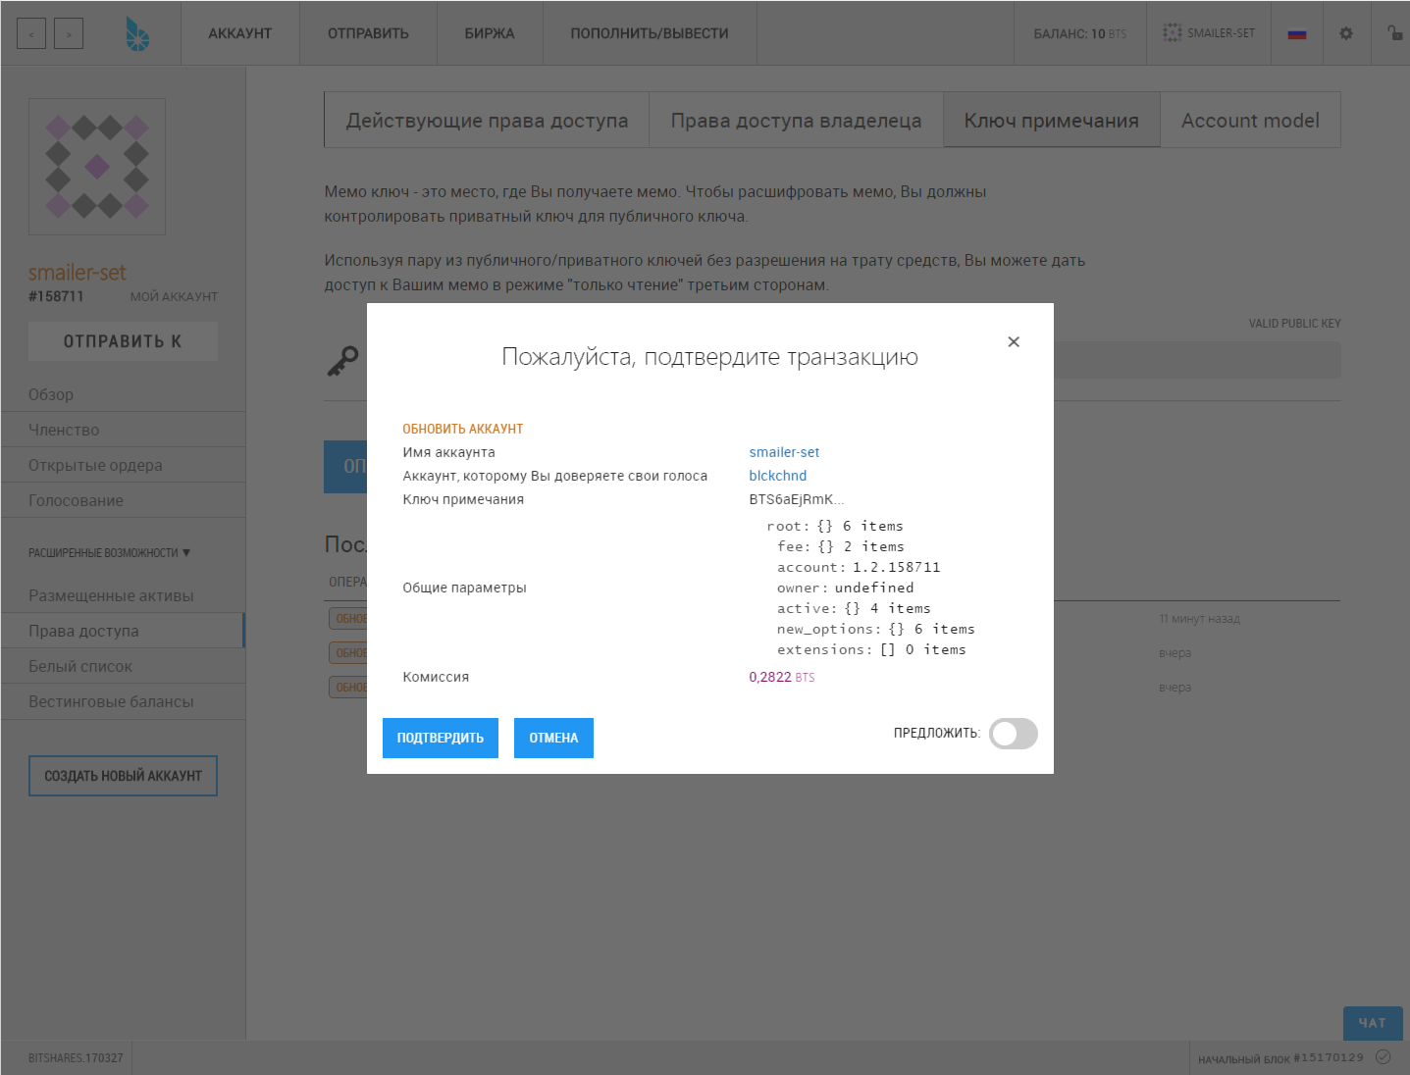Screen dimensions: 1410x1075
Task: Open the ЧАТ button
Action: pyautogui.click(x=1373, y=1023)
